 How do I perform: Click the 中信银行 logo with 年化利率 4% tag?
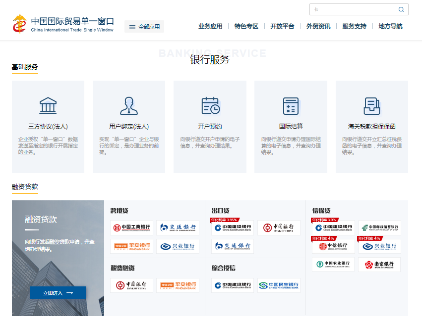point(333,246)
